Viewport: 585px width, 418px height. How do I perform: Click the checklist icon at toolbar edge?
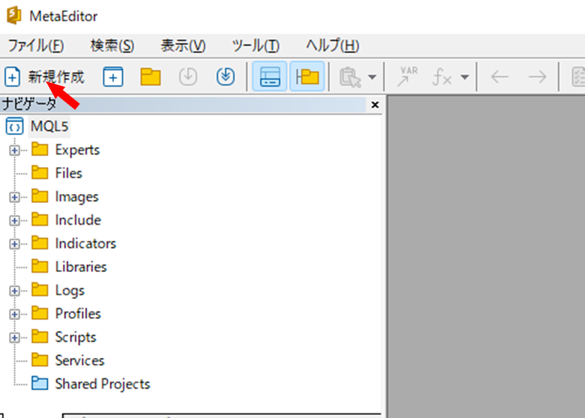tap(578, 77)
